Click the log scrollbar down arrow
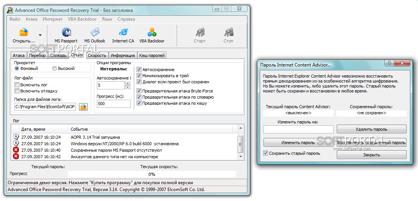418x201 pixels. click(240, 156)
